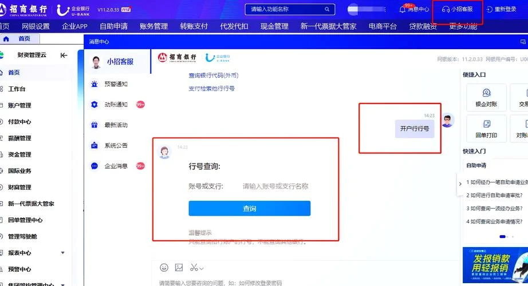Open the 企业APP menu
This screenshot has width=528, height=286.
coord(75,26)
